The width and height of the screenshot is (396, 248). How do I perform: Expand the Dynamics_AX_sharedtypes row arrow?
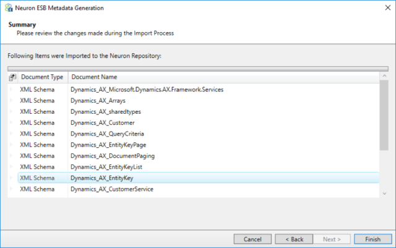coord(11,111)
